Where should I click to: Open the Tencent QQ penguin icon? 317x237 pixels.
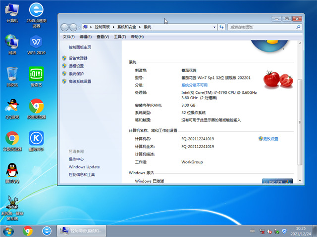click(x=12, y=173)
